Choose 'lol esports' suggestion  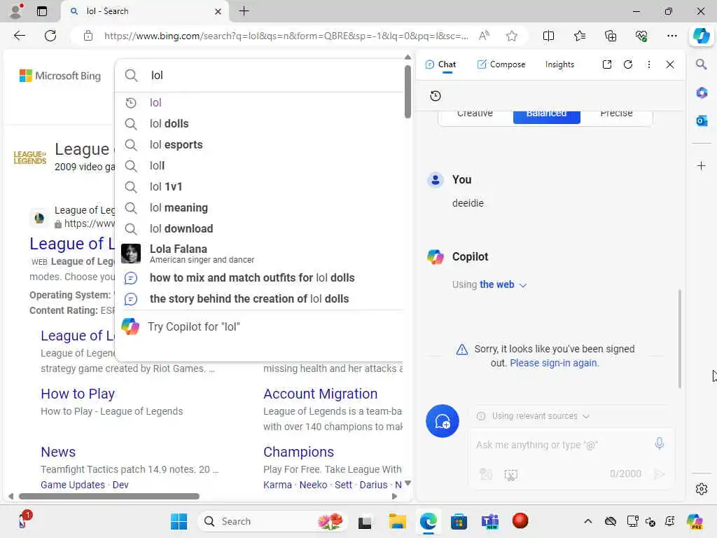(x=259, y=144)
